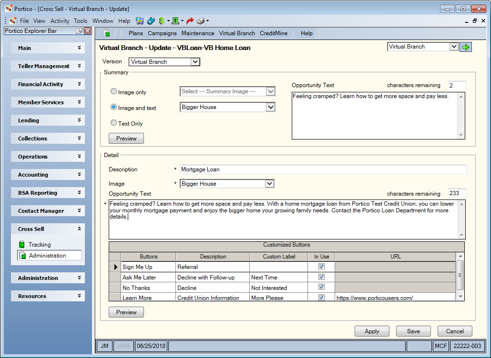Open the Virtual Branch toolbar menu
The height and width of the screenshot is (358, 491).
(237, 33)
